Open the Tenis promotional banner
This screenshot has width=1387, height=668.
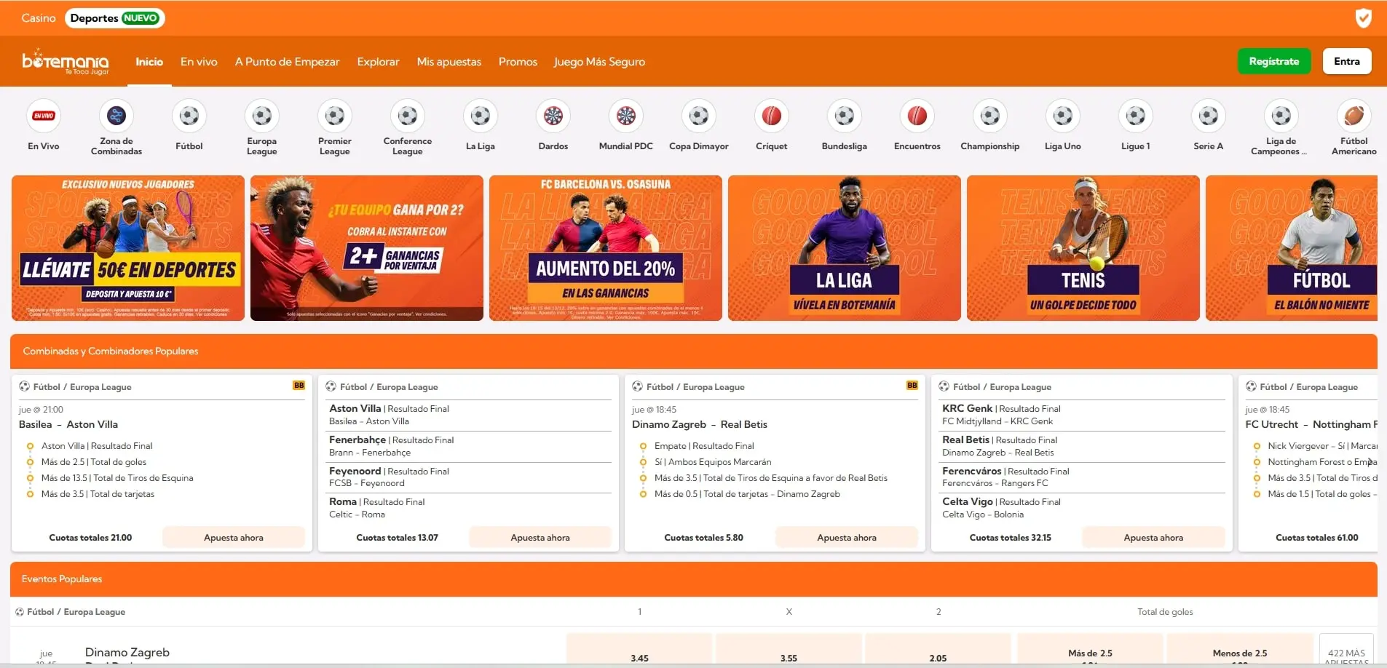pyautogui.click(x=1083, y=248)
